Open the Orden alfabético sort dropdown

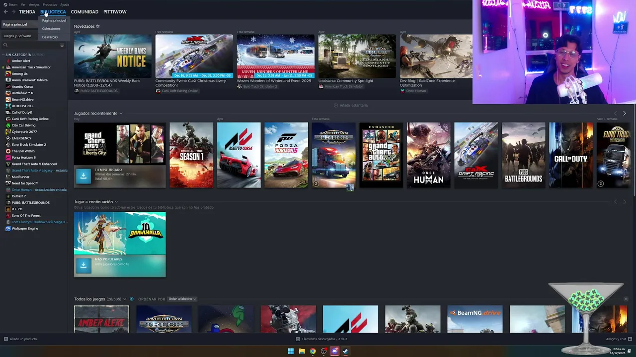182,299
